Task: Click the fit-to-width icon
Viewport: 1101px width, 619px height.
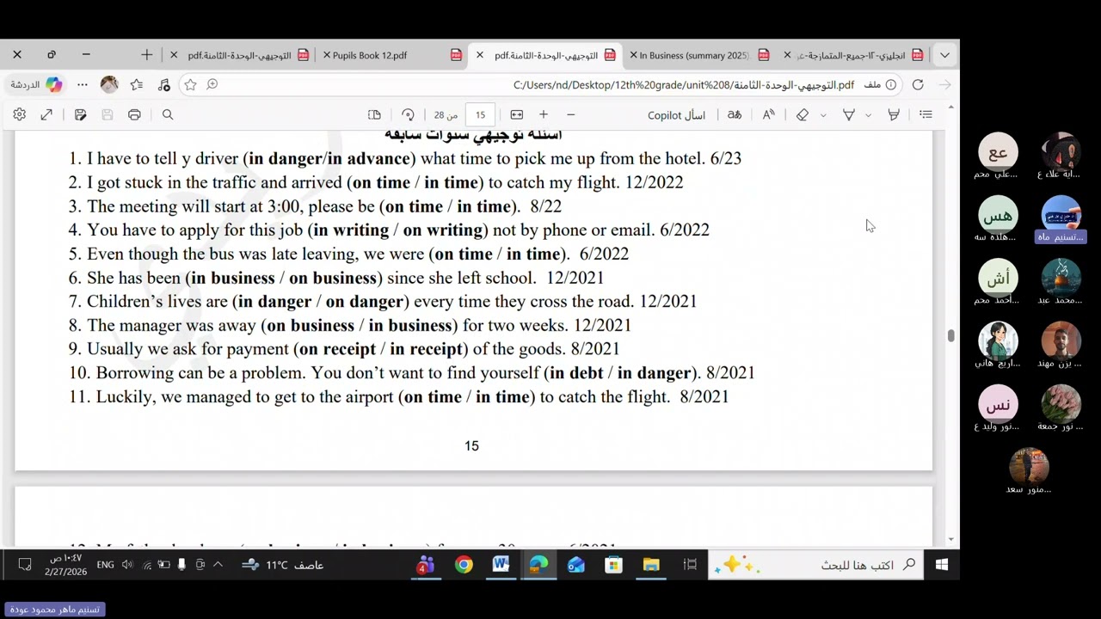Action: (517, 114)
